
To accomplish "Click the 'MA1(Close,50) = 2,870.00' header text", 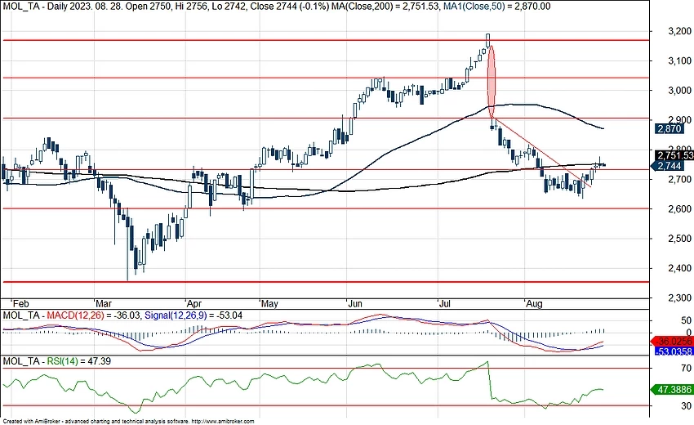I will (x=497, y=7).
